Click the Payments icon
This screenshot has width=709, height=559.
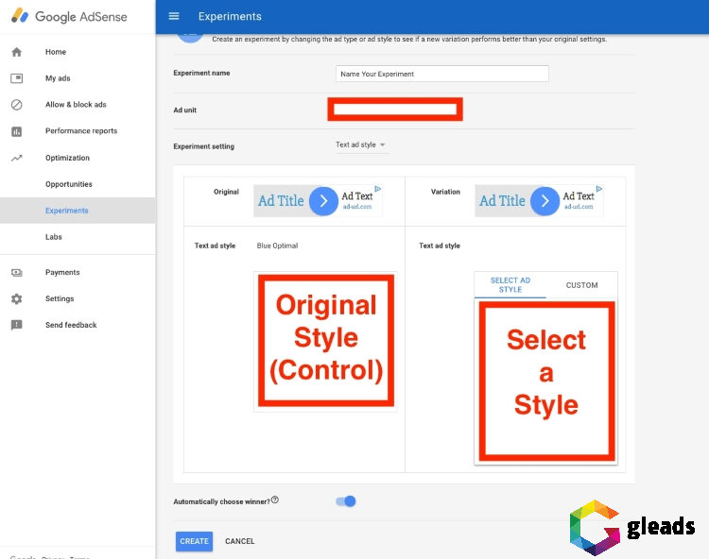(x=17, y=272)
